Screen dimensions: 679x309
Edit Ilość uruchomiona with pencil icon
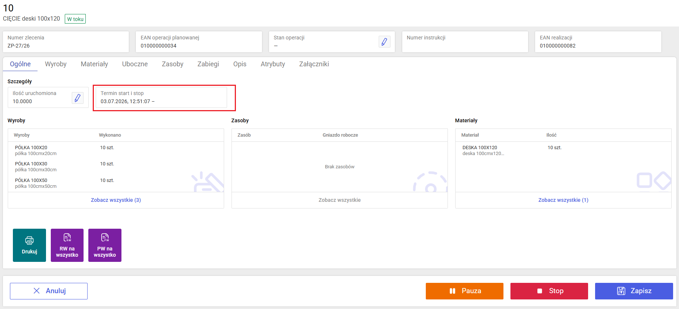pos(77,98)
